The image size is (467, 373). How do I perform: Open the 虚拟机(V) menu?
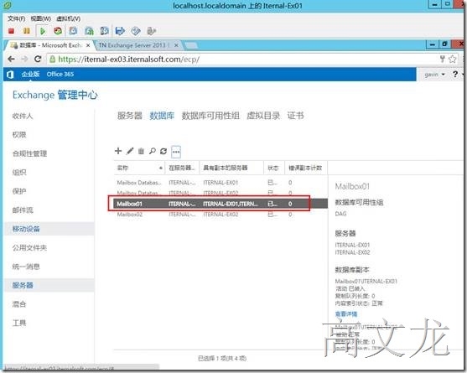(x=68, y=18)
